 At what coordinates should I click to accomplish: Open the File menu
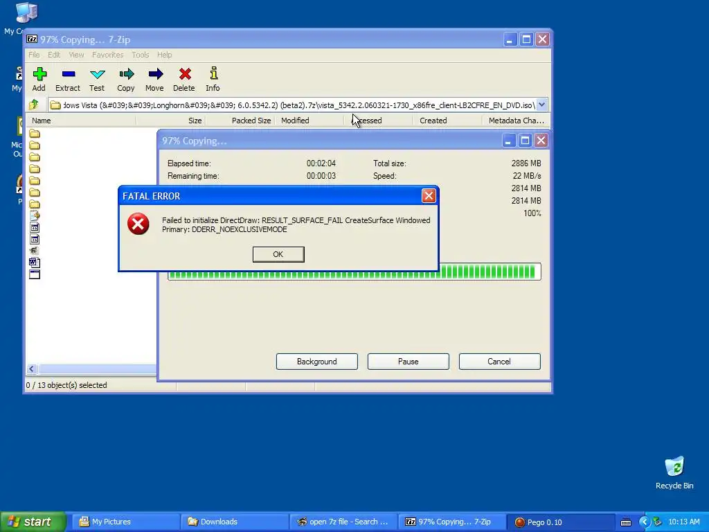pyautogui.click(x=34, y=55)
